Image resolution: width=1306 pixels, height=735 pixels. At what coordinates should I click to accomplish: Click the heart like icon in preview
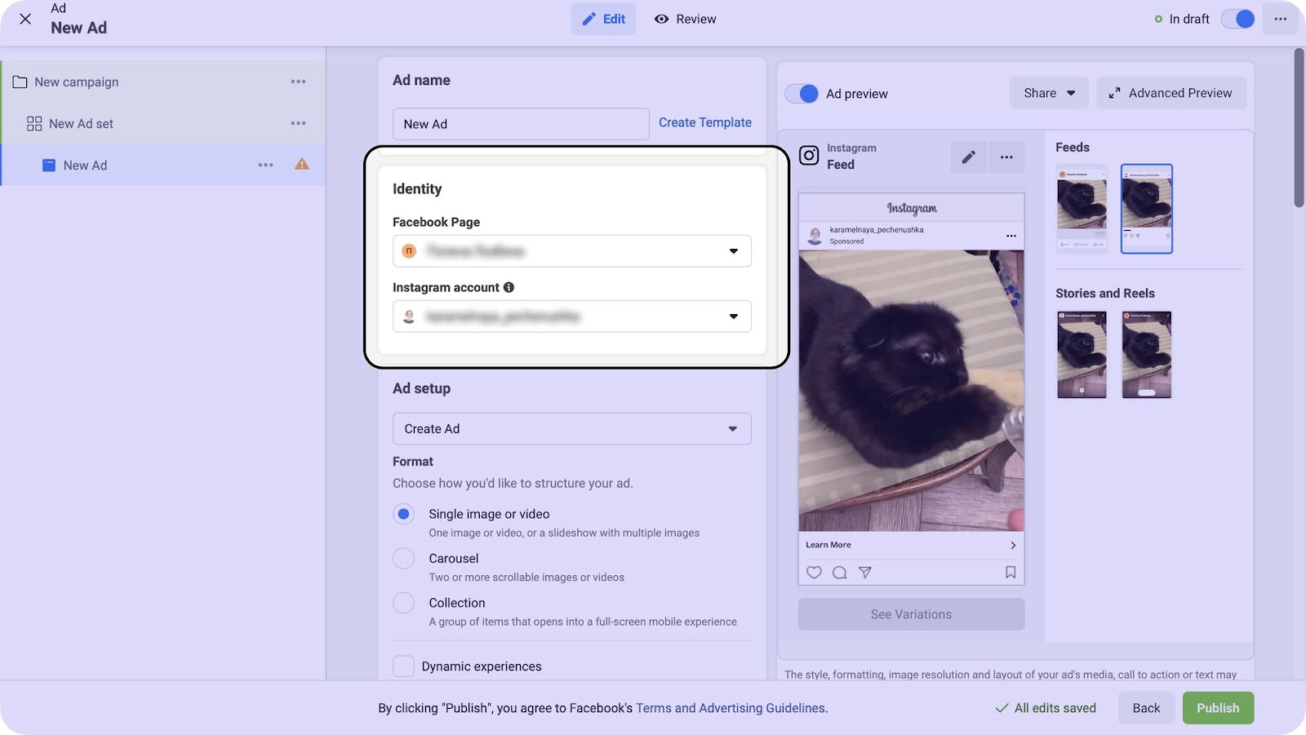point(814,573)
